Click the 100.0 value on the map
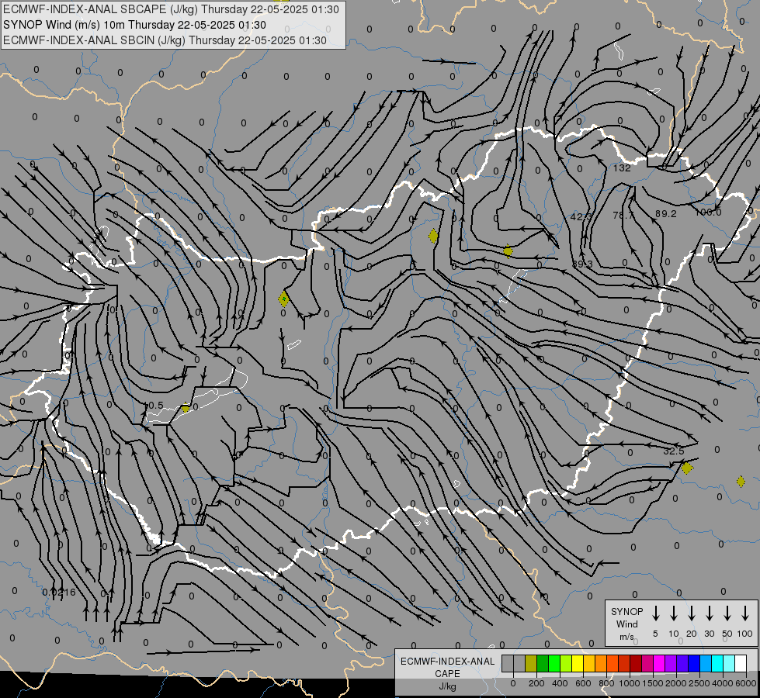 pyautogui.click(x=708, y=213)
